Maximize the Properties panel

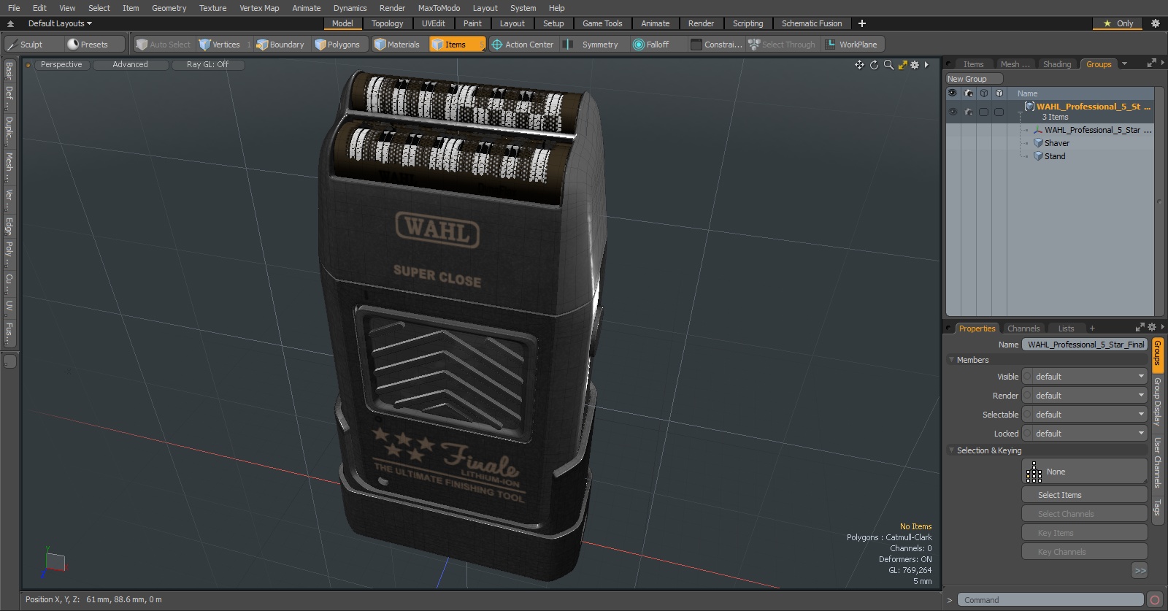[x=1140, y=327]
